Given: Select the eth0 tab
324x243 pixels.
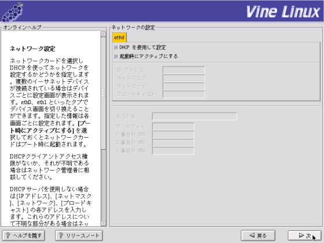Looking at the screenshot, I should (119, 38).
